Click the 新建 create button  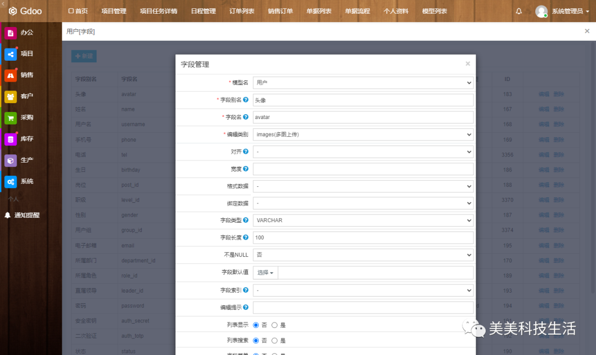point(83,56)
